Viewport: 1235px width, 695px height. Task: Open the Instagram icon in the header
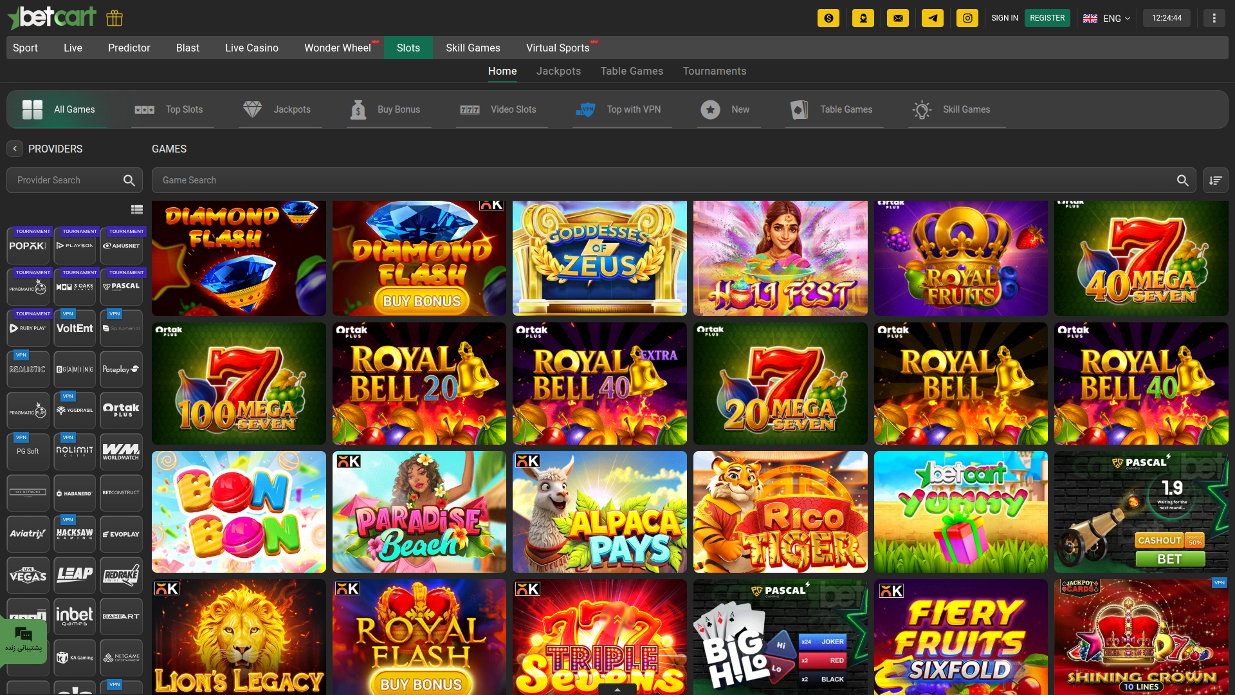click(x=967, y=18)
